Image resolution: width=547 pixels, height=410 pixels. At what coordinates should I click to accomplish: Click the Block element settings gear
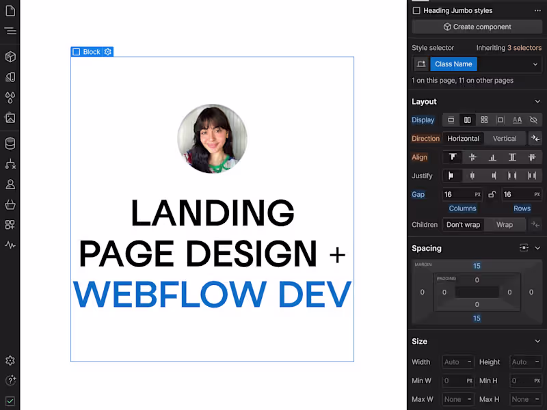click(x=107, y=52)
